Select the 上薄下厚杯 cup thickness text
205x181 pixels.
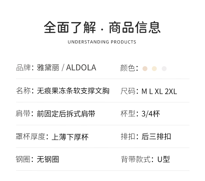pyautogui.click(x=70, y=137)
